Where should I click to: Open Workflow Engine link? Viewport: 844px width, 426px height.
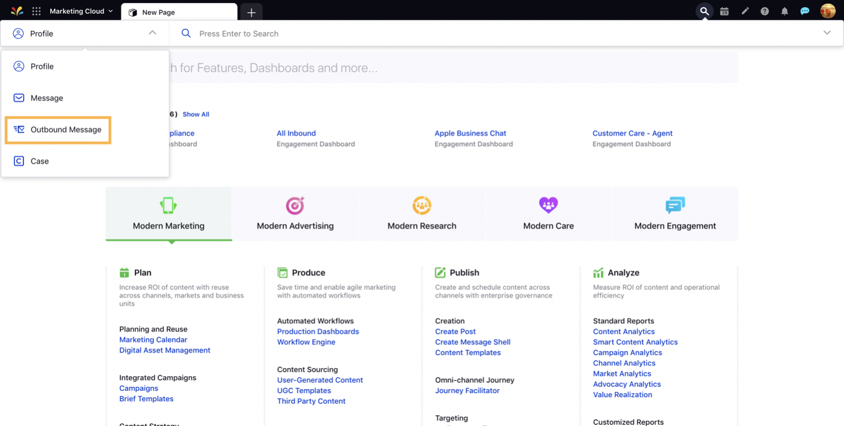coord(306,342)
